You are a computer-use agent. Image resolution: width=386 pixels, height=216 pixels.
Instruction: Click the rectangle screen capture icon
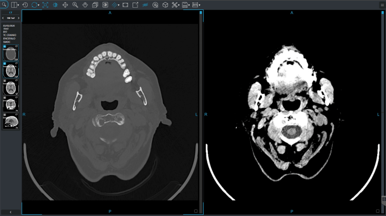(x=125, y=4)
